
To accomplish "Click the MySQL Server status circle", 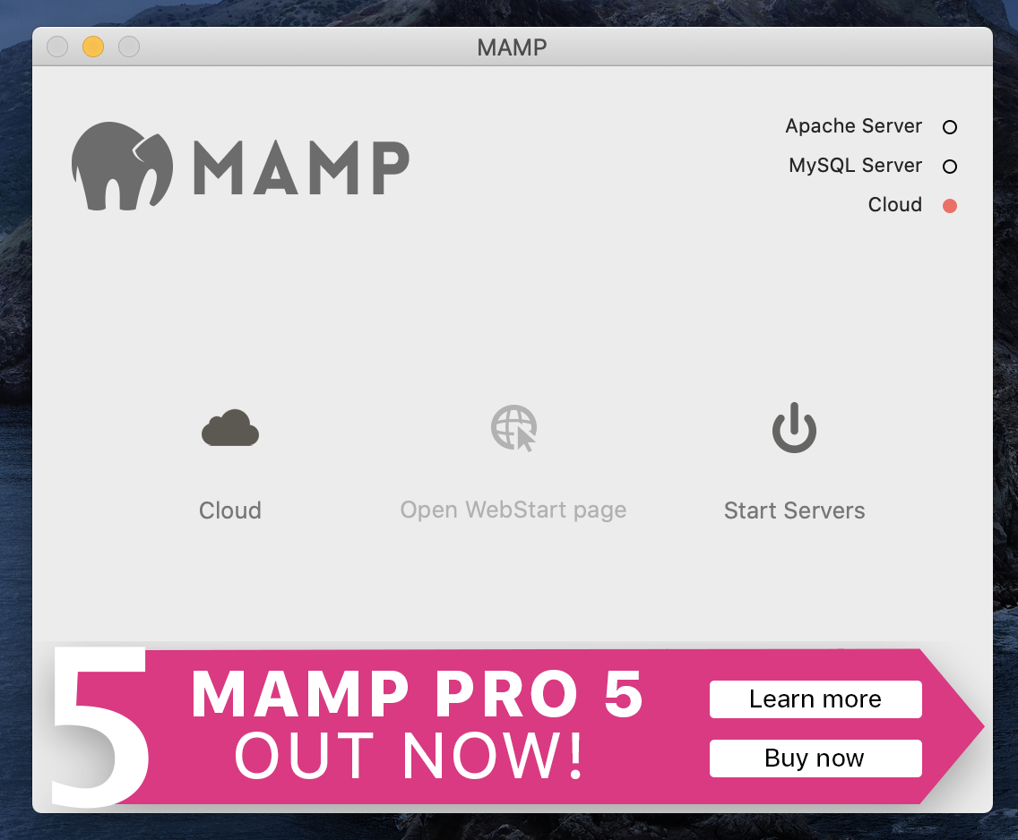I will click(949, 167).
